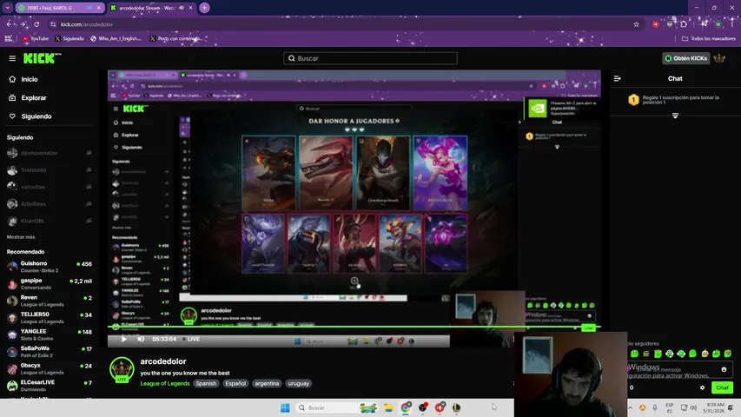Collapse the chat panel icon
The image size is (741, 417).
617,78
